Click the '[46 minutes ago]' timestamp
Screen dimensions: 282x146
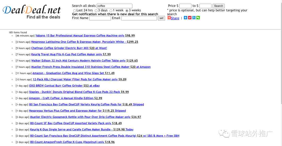coord(25,36)
